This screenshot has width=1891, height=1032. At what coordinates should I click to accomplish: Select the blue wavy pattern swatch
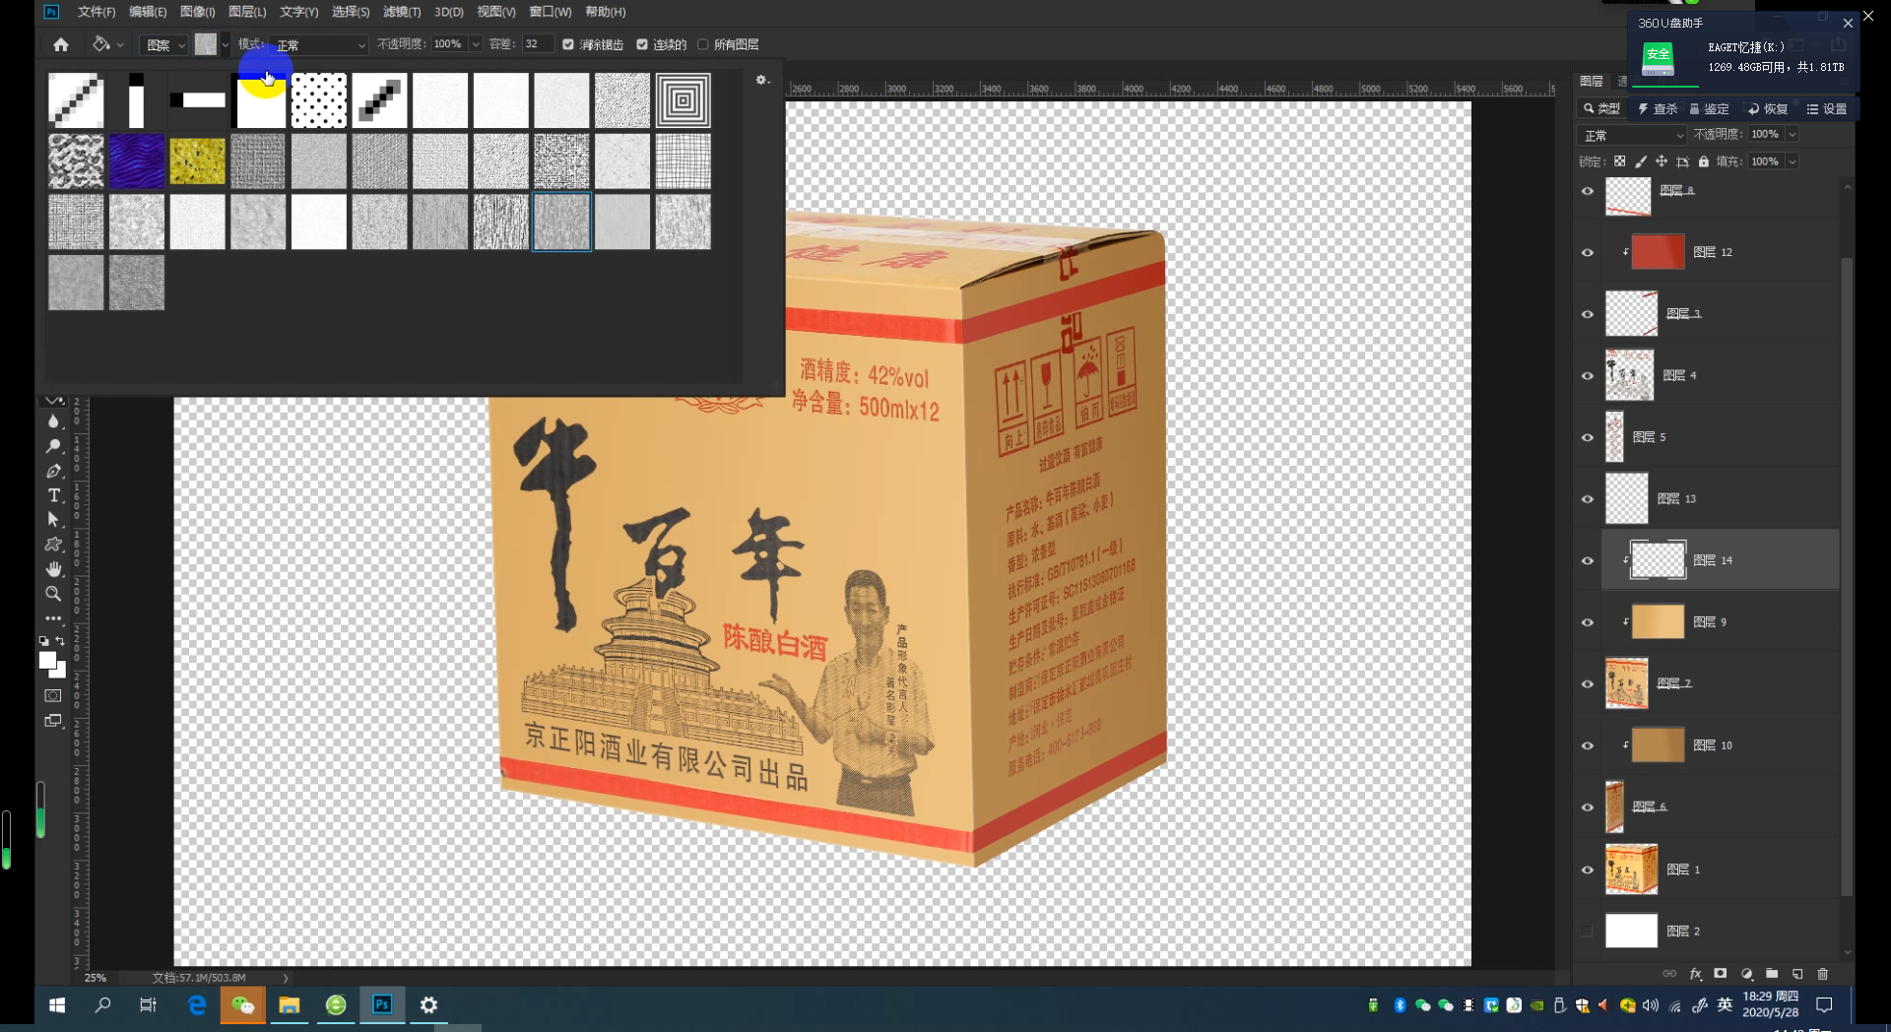[x=137, y=161]
